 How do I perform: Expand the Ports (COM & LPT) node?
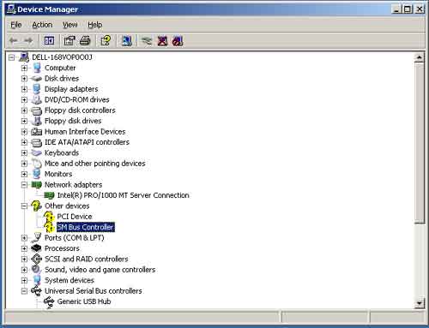pos(24,238)
